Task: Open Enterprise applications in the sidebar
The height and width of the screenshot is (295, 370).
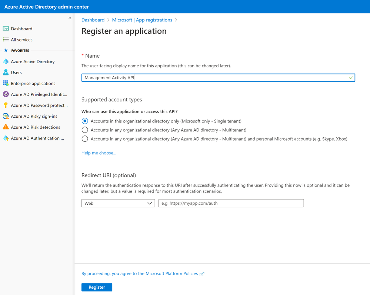Action: pyautogui.click(x=33, y=84)
